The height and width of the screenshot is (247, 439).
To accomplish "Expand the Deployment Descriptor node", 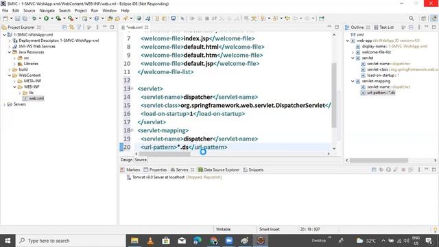I will [10, 40].
